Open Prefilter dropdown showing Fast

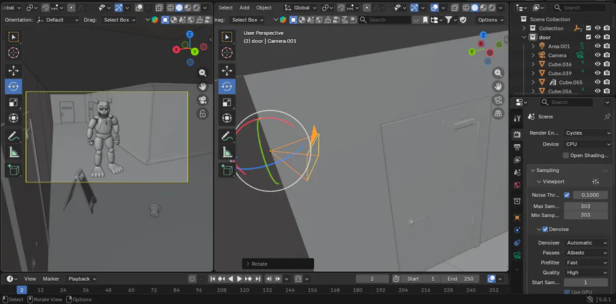(586, 262)
